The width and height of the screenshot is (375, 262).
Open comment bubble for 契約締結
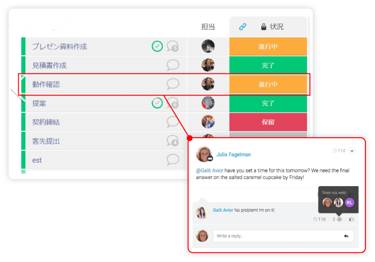point(172,122)
